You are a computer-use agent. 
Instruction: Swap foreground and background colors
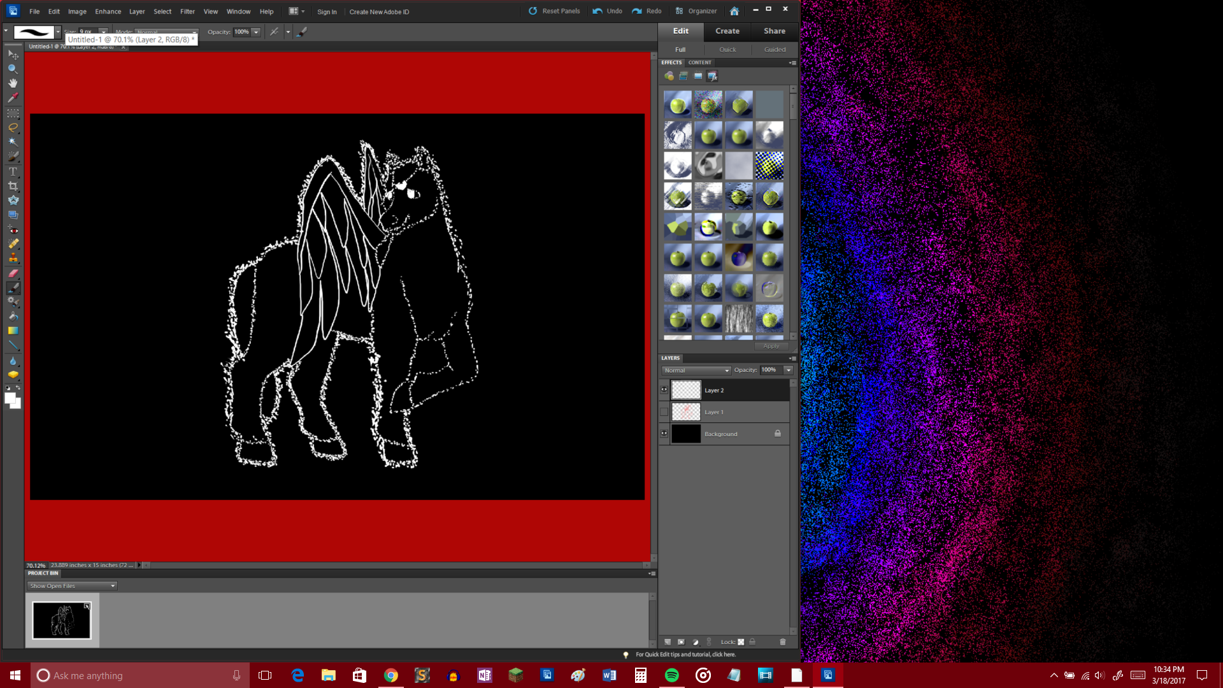tap(18, 388)
